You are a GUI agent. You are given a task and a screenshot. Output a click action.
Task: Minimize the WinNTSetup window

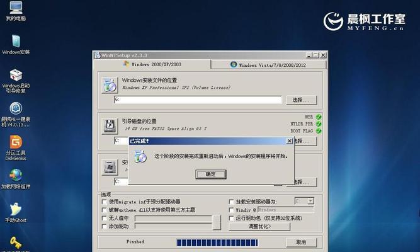pos(309,55)
